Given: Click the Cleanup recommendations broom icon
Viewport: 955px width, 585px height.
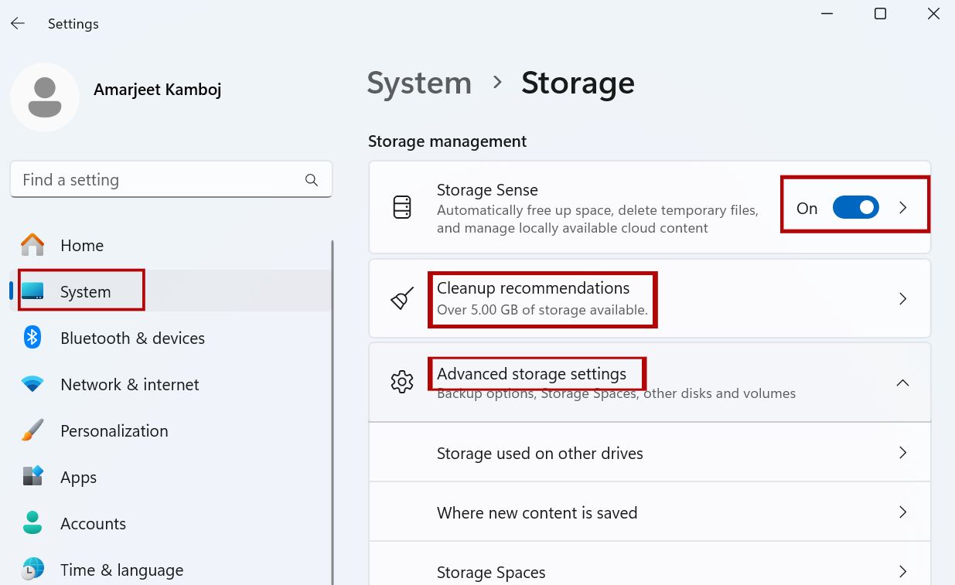Looking at the screenshot, I should [x=402, y=298].
